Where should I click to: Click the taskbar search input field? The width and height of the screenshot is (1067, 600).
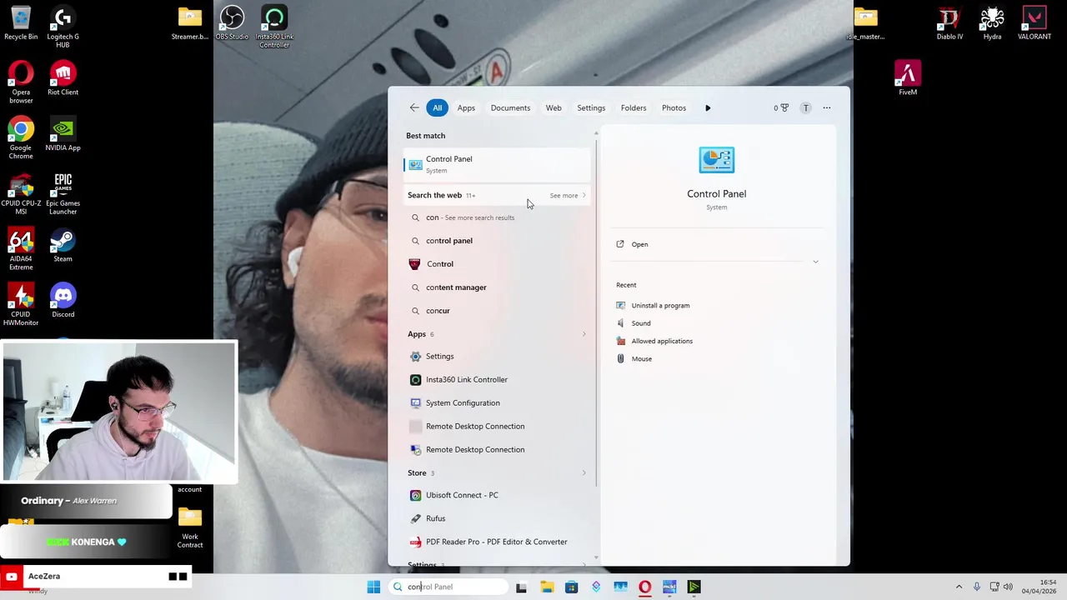point(448,587)
